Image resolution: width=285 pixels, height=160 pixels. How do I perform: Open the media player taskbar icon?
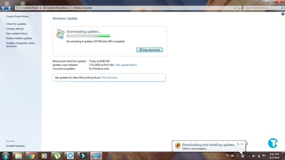pyautogui.click(x=44, y=156)
